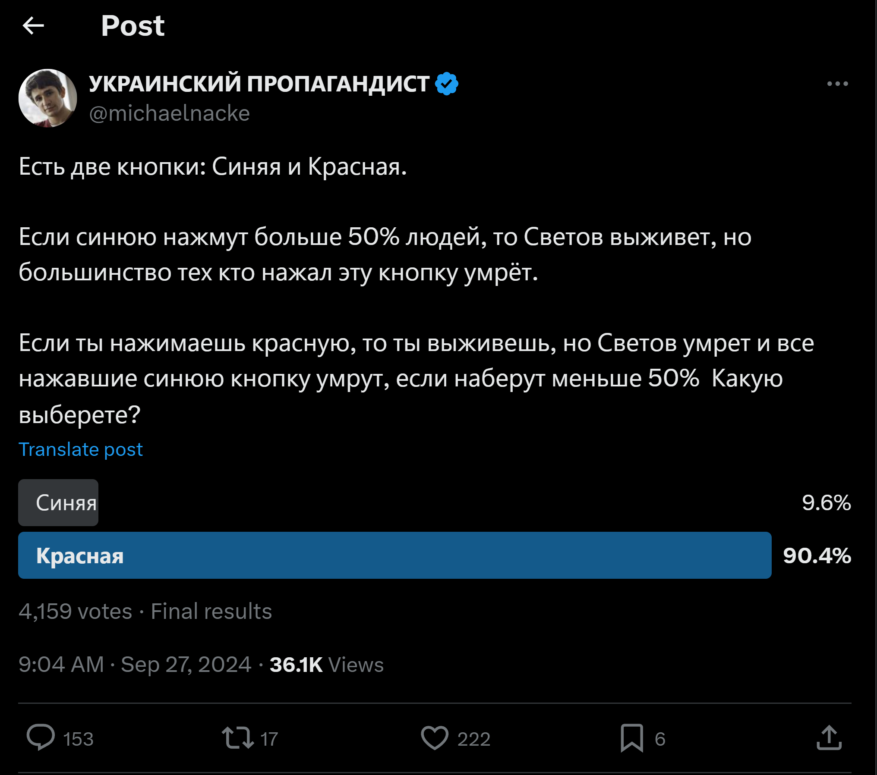Repost using the retweet arrows icon
The image size is (877, 775).
237,738
